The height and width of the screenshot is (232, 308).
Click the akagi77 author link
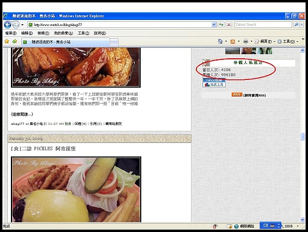[x=18, y=124]
